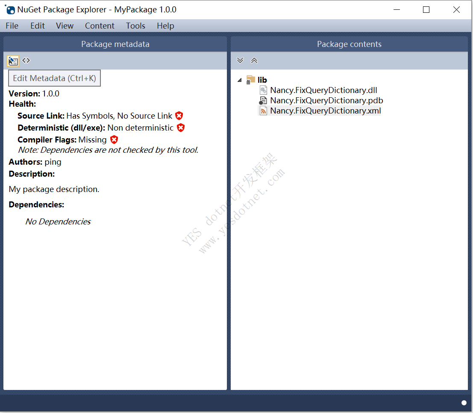The height and width of the screenshot is (413, 473).
Task: Click the Edit Metadata toolbar icon
Action: pos(13,61)
